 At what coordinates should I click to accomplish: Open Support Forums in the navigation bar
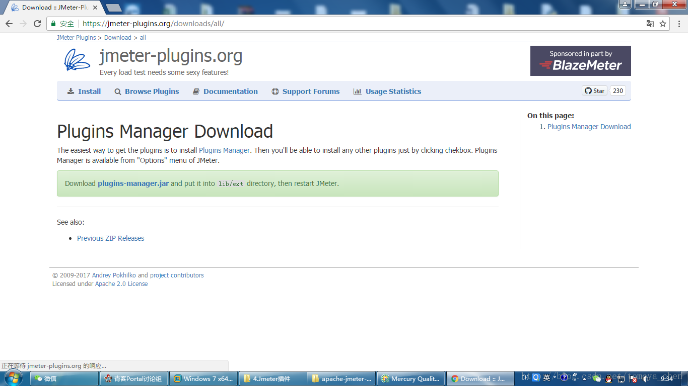click(306, 91)
